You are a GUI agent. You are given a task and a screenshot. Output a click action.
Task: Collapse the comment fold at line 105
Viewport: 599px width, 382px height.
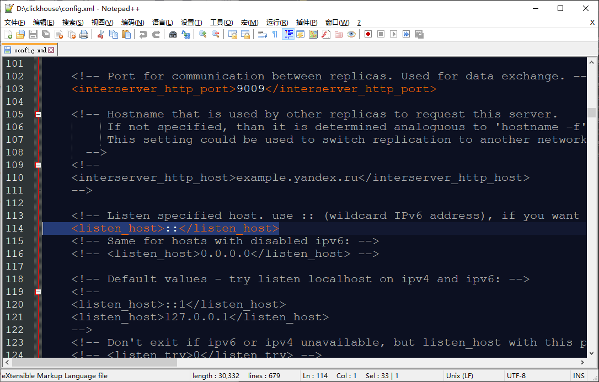[38, 114]
